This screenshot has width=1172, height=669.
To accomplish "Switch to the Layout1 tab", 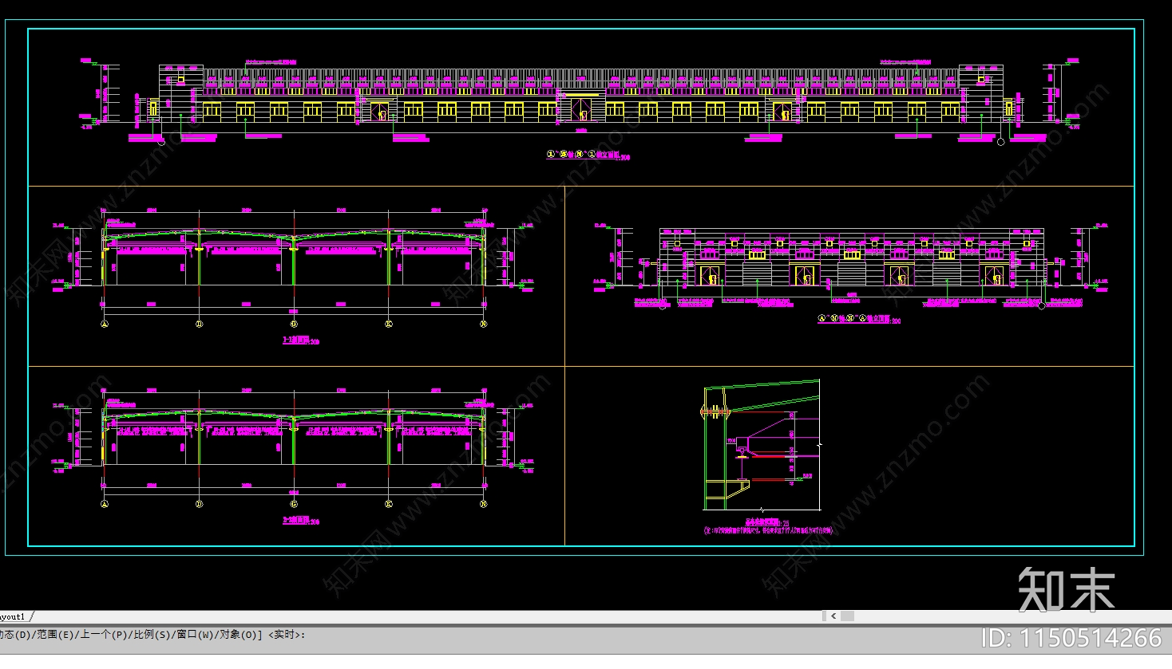I will tap(14, 616).
